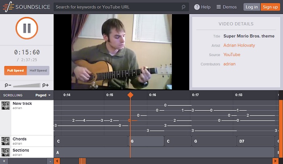Click the highlighted orange 0 tab note
283x164 pixels.
click(129, 120)
